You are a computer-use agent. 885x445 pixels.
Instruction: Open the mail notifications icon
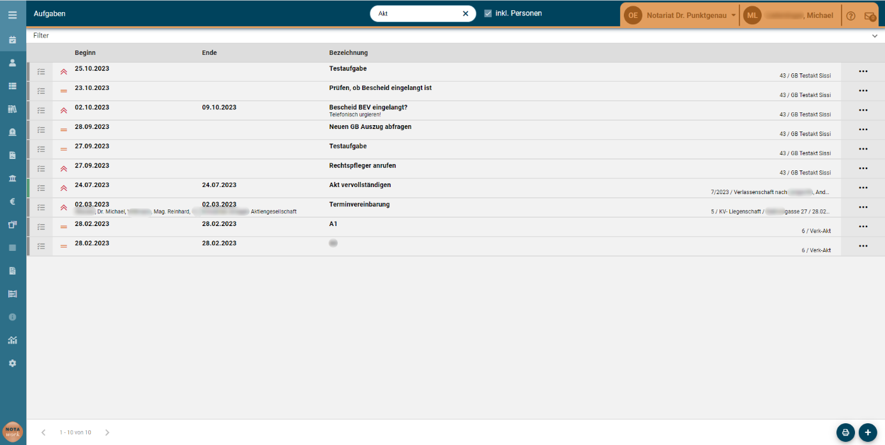coord(869,16)
